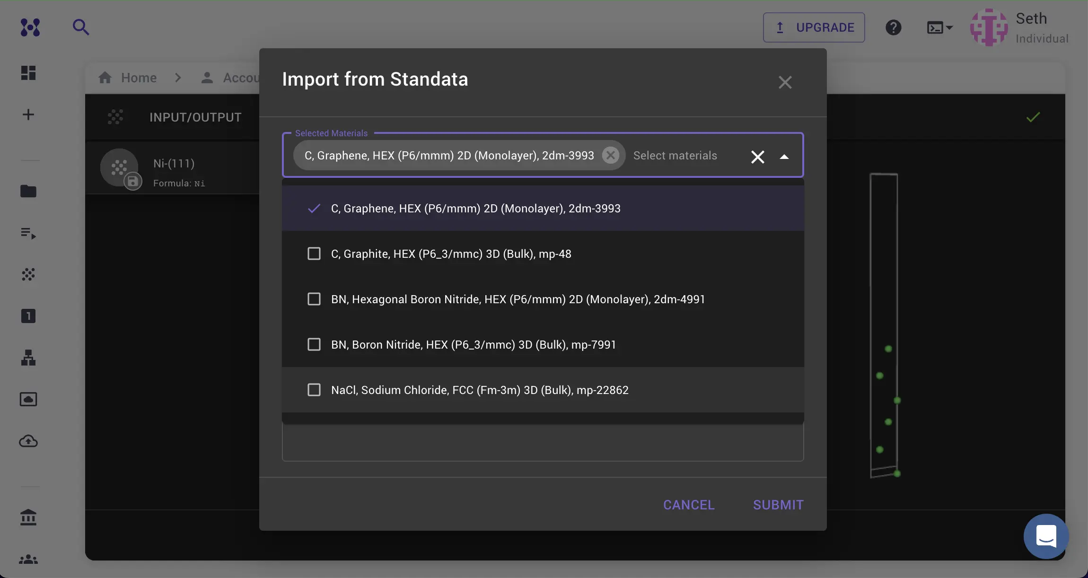This screenshot has height=578, width=1088.
Task: Check NaCl, Sodium Chloride mp-22862
Action: pyautogui.click(x=314, y=390)
